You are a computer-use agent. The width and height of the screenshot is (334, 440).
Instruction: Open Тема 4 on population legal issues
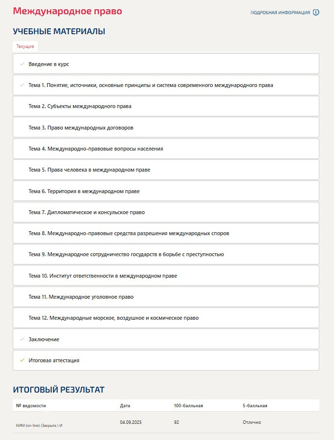click(x=95, y=149)
